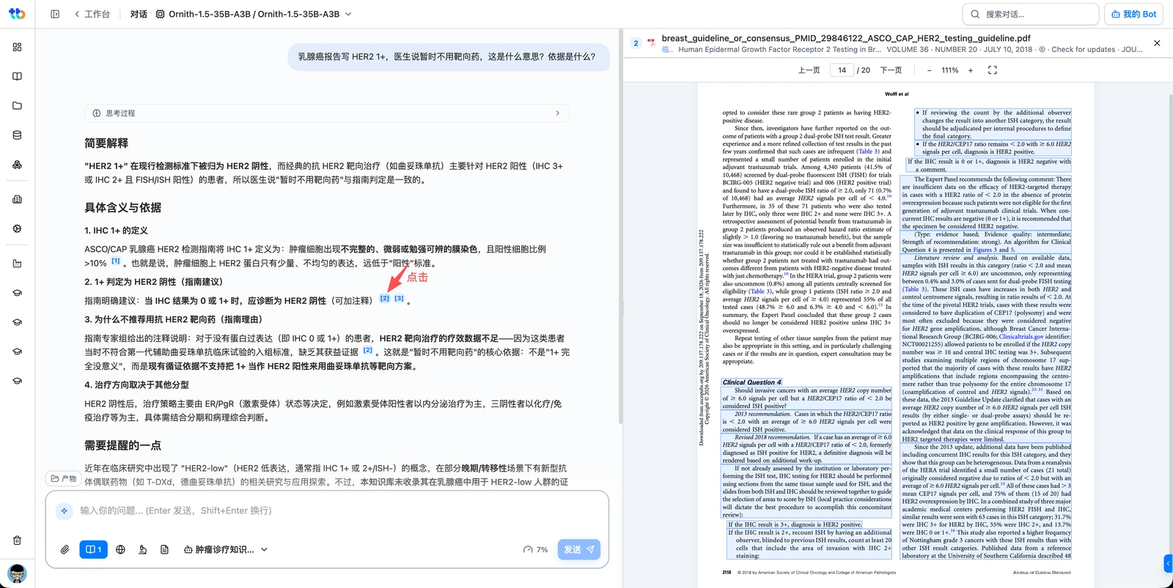Go to next PDF page 下一页

point(891,70)
